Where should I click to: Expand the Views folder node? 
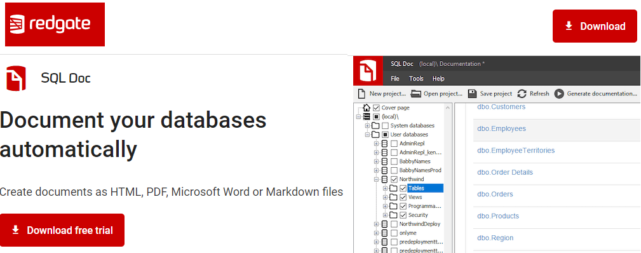385,197
